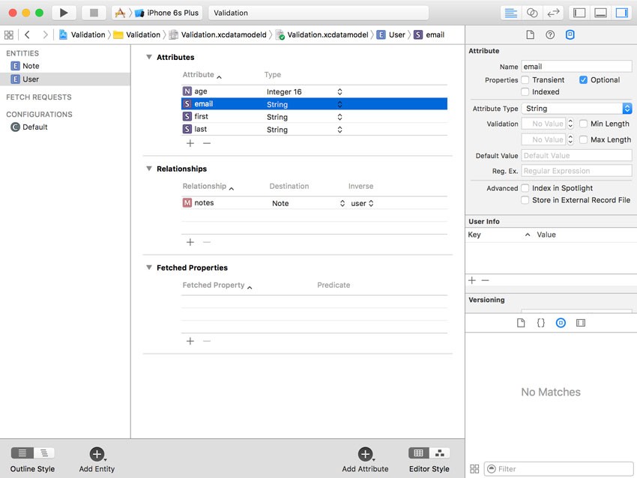637x478 pixels.
Task: Collapse the Relationships section
Action: coord(149,169)
